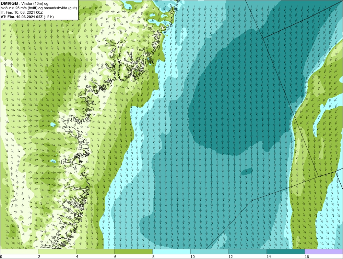Click the legend tick label 8
The image size is (343, 259).
(x=153, y=257)
